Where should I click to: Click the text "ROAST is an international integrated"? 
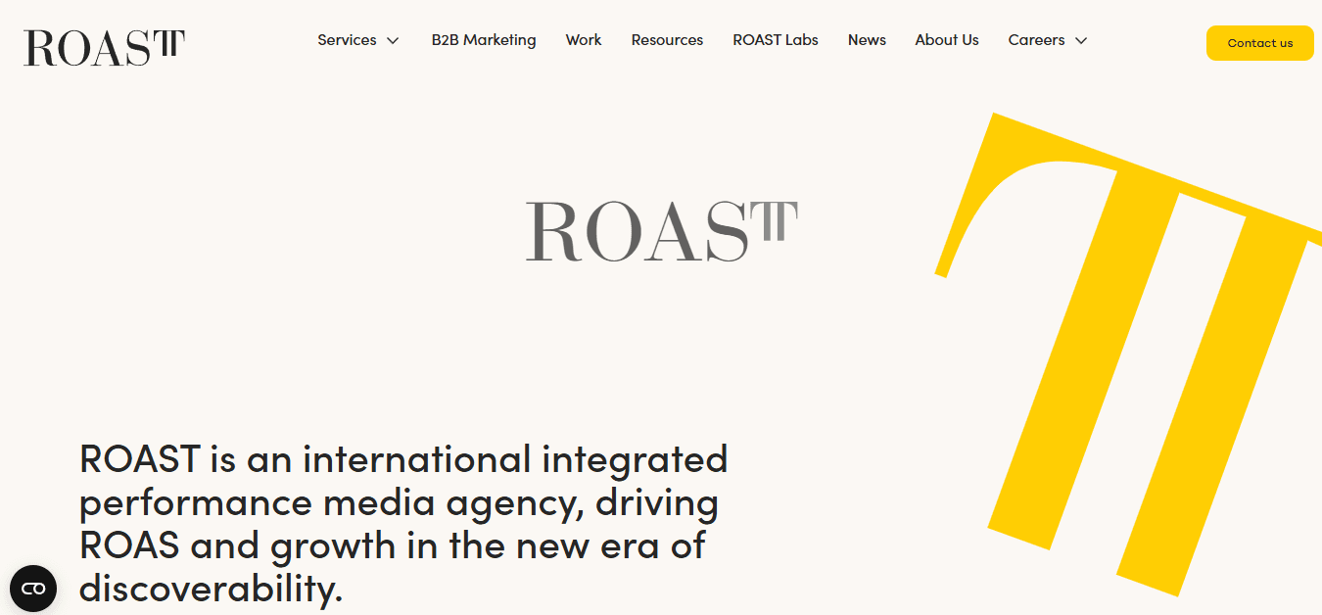tap(403, 458)
